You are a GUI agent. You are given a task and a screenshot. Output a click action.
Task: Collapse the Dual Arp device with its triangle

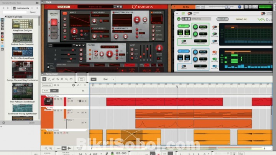(177, 13)
